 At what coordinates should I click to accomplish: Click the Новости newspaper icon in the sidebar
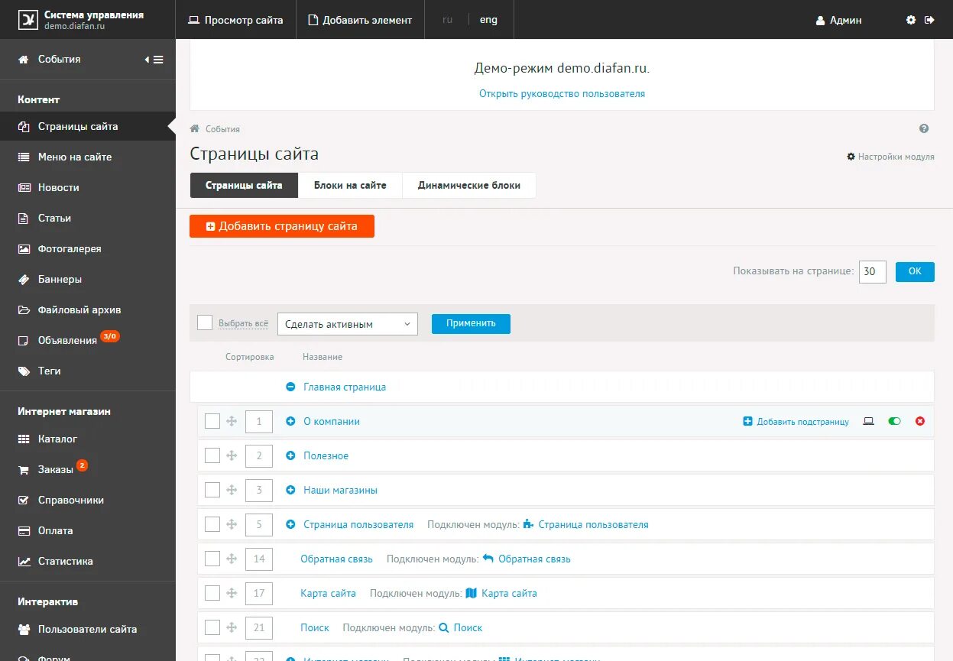point(24,187)
